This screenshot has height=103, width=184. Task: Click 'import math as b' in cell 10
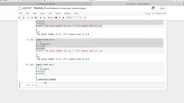[45, 65]
